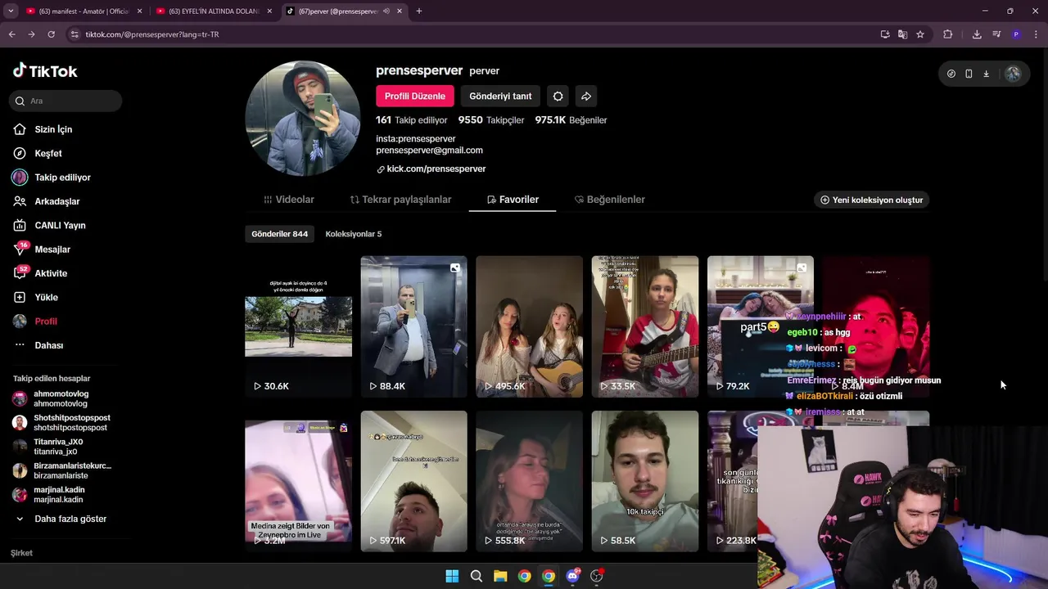Image resolution: width=1048 pixels, height=589 pixels.
Task: Open Arkadaşlar page
Action: click(x=56, y=201)
